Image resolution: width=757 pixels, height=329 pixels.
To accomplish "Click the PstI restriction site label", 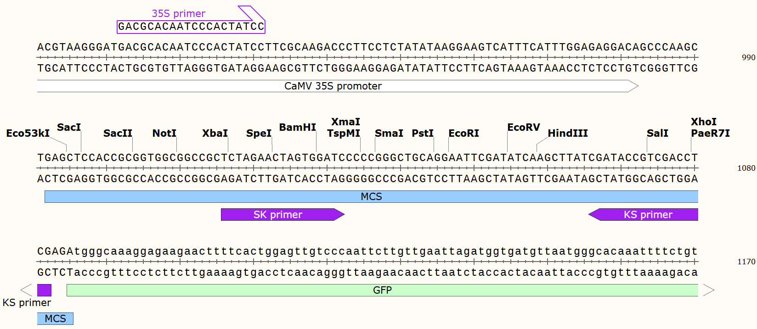I will coord(422,134).
